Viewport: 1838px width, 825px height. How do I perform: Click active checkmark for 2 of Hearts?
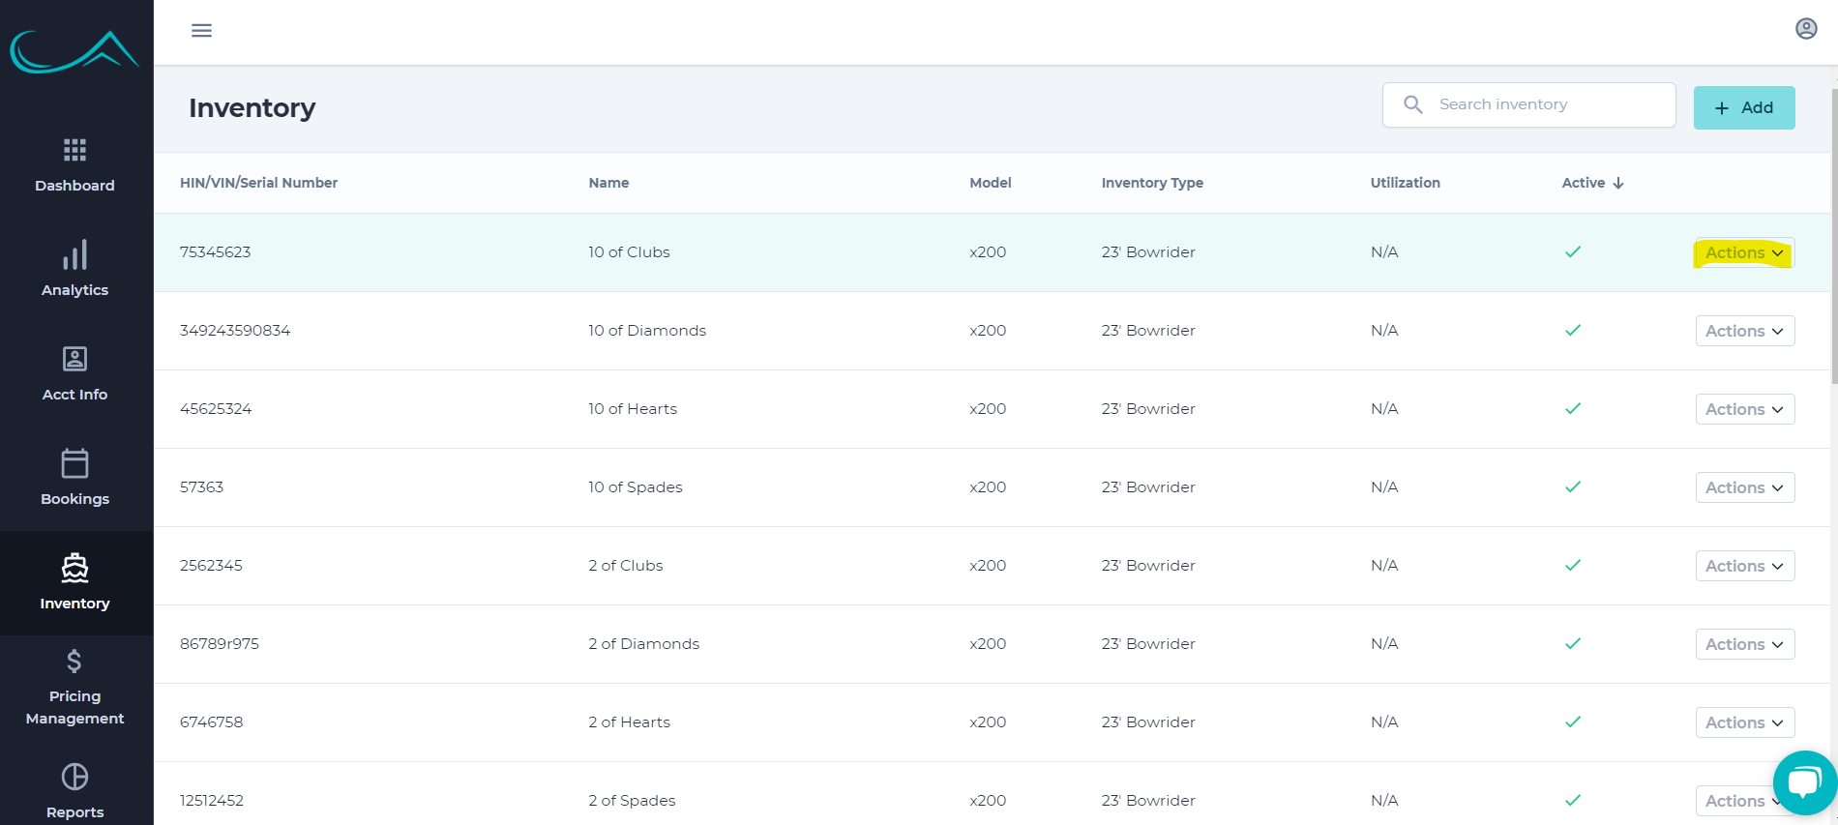[1572, 722]
